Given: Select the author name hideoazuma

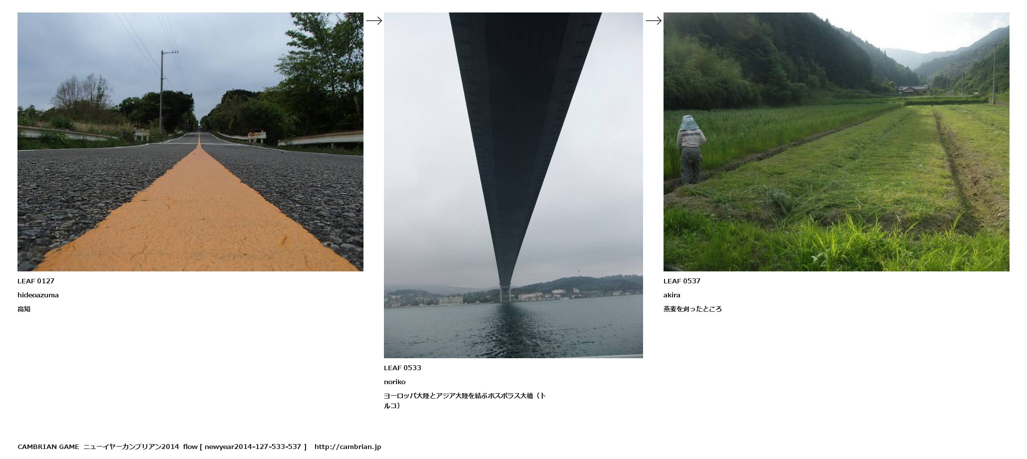Looking at the screenshot, I should tap(38, 295).
